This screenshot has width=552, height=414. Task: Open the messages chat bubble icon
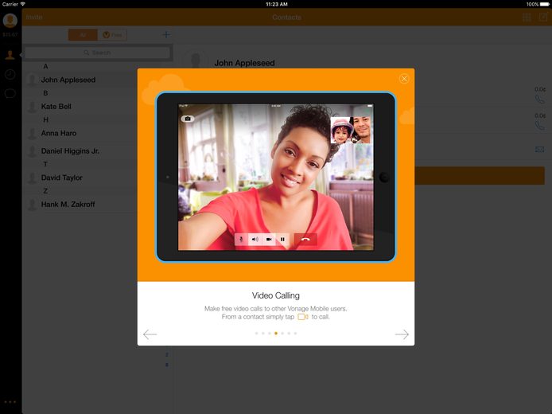(x=10, y=94)
